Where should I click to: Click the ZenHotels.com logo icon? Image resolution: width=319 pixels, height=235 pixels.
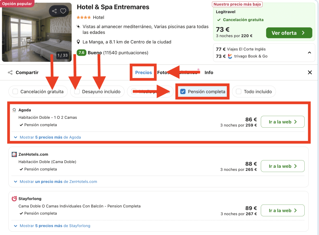[x=14, y=154]
